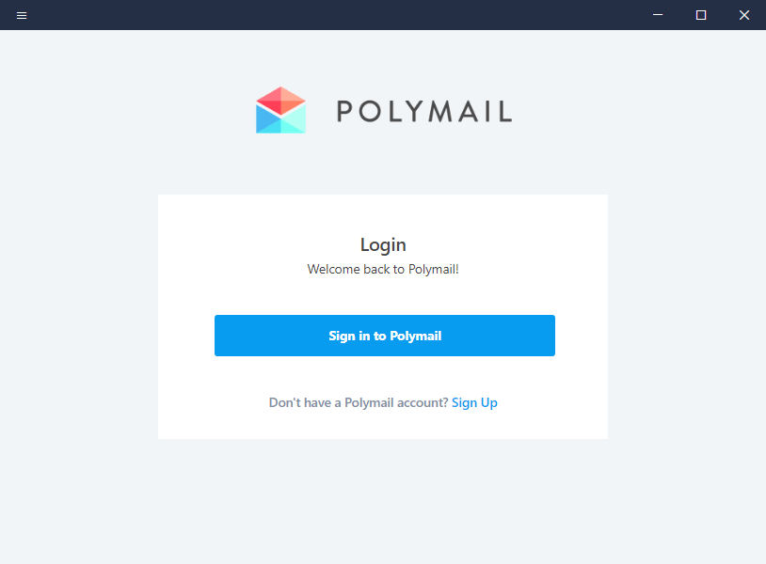
Task: Click "Don't have a Polymail account?" text
Action: coord(359,402)
